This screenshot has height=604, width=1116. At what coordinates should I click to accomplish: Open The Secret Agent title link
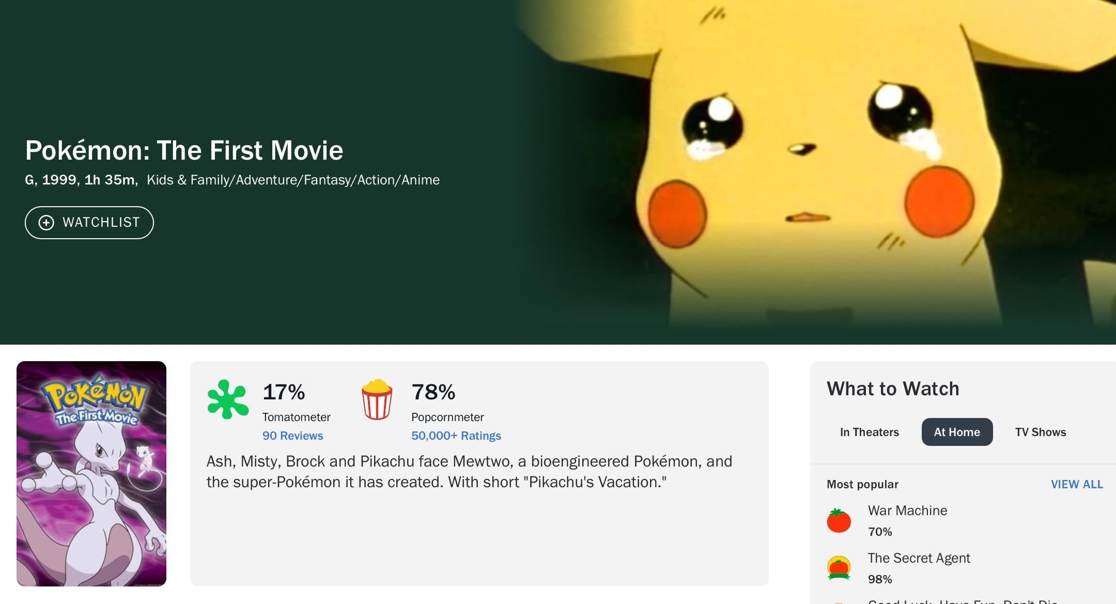919,558
